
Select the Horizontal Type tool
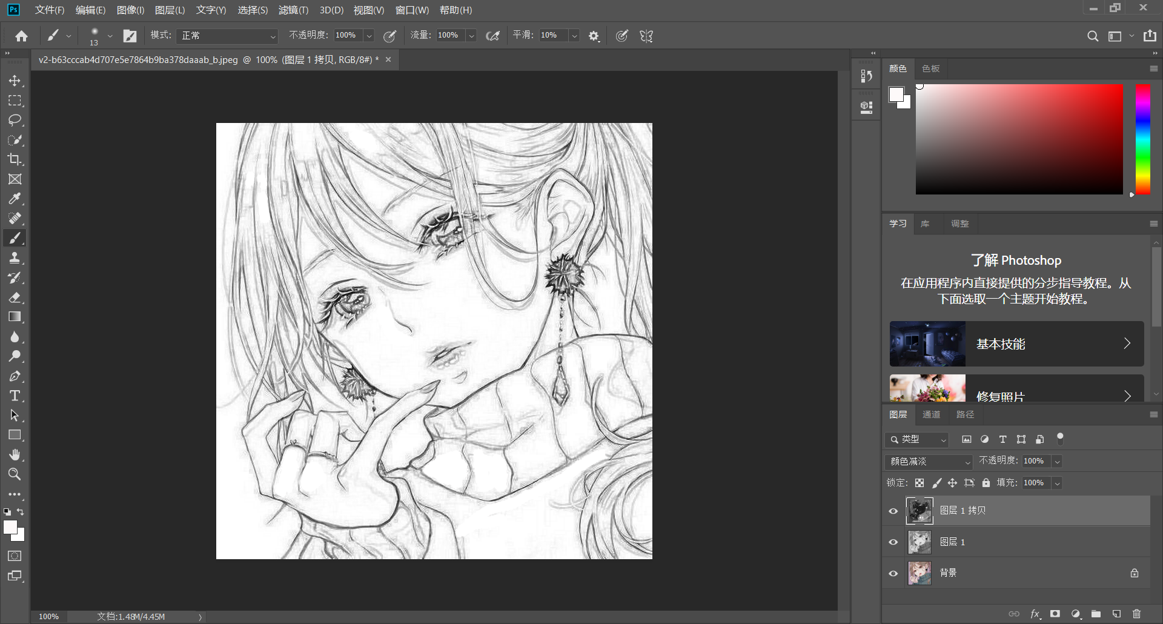coord(15,396)
